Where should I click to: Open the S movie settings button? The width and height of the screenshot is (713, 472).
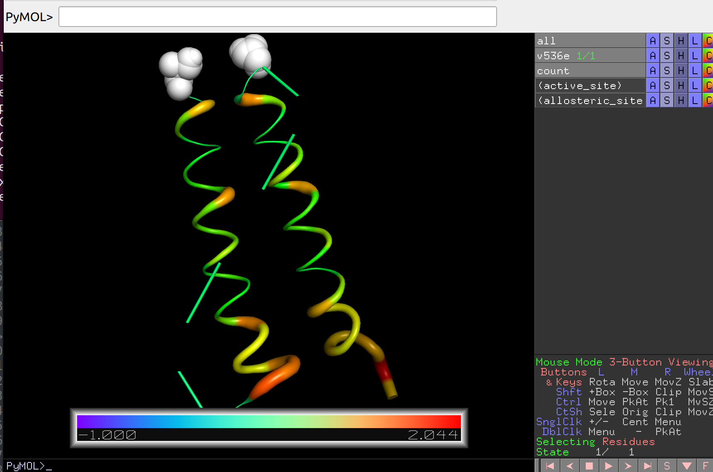click(x=667, y=465)
